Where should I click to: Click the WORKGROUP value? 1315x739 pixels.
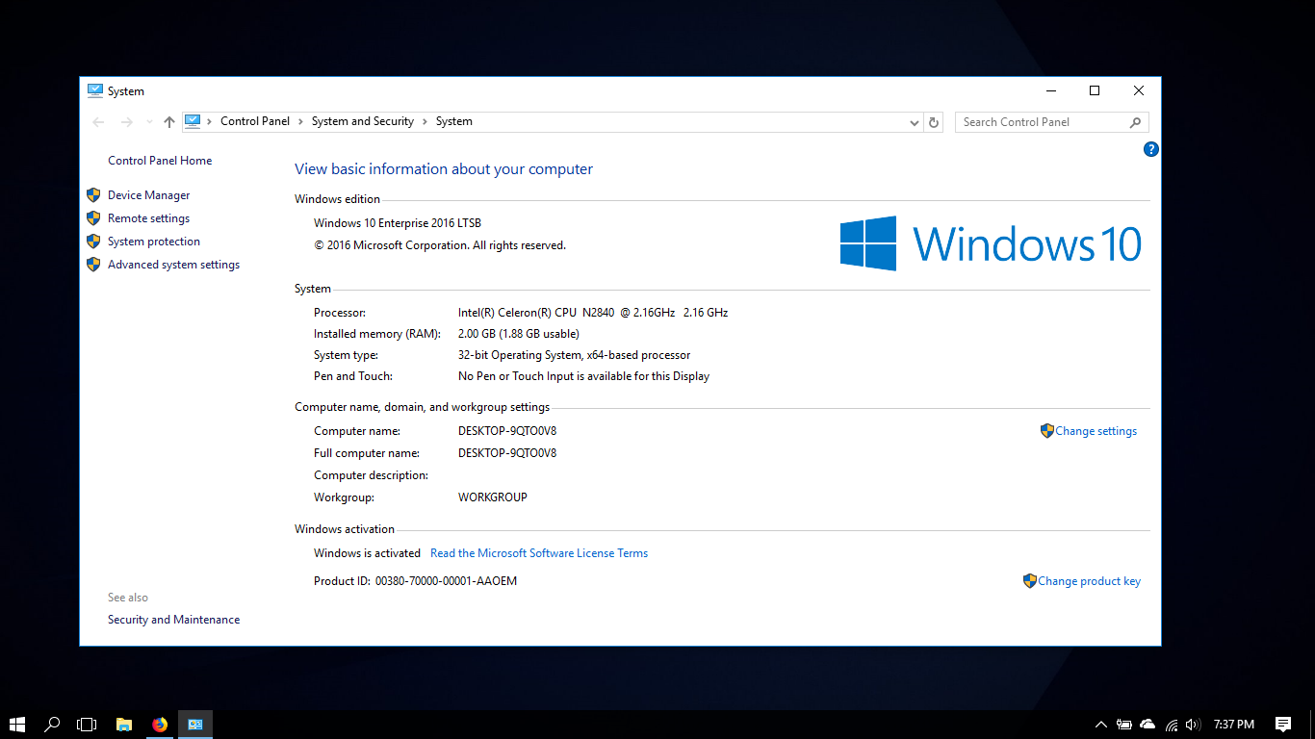pyautogui.click(x=493, y=497)
